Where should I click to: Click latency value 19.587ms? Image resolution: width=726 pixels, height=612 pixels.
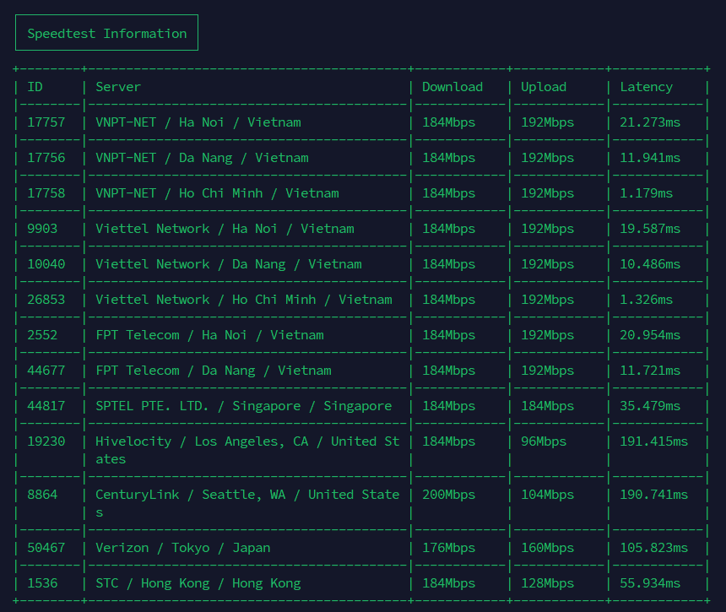tap(650, 229)
